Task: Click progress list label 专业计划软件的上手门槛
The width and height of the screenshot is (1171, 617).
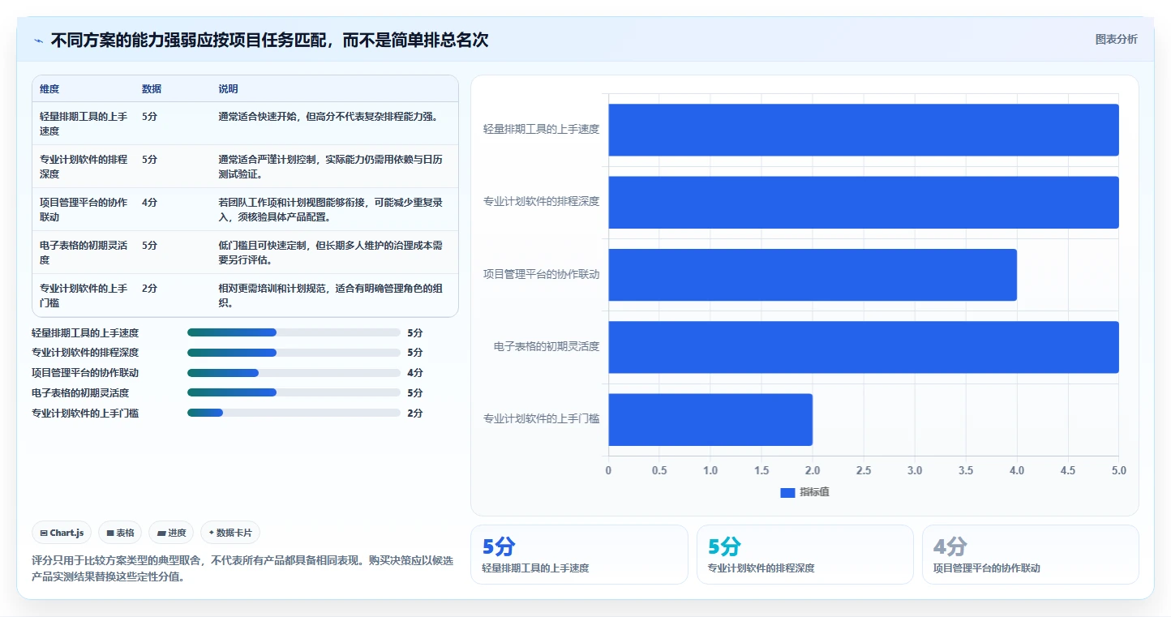Action: [85, 413]
